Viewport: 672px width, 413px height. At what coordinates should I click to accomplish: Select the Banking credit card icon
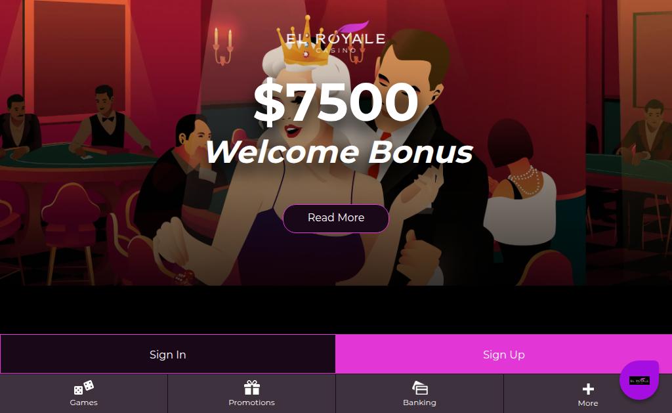coord(420,387)
